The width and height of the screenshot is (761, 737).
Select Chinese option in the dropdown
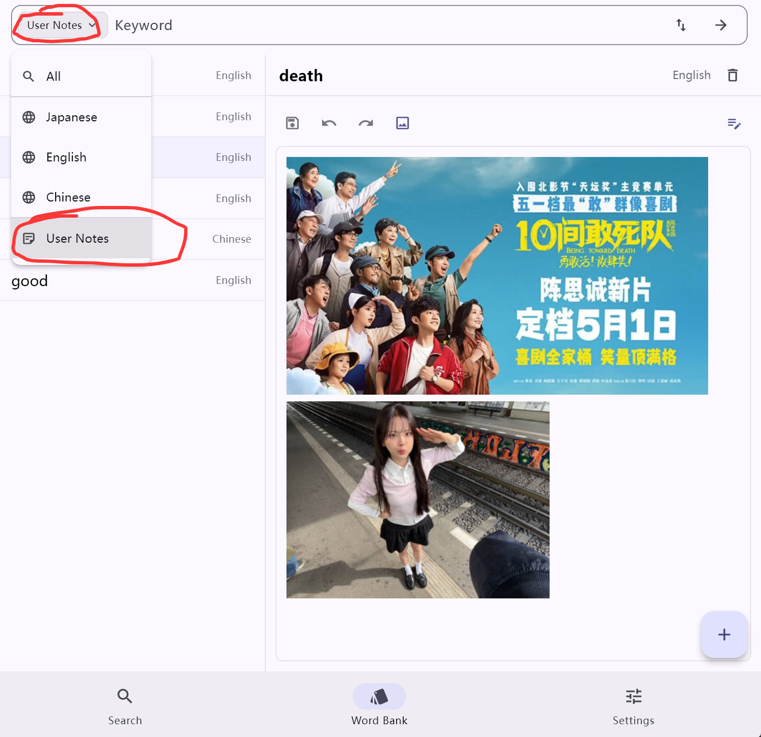point(81,197)
